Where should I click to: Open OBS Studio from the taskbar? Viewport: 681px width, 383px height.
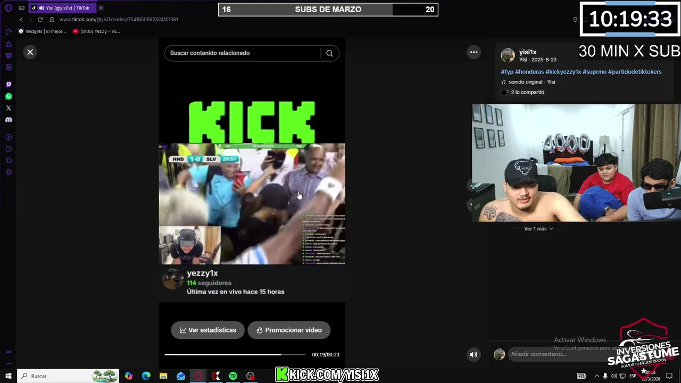coord(251,376)
